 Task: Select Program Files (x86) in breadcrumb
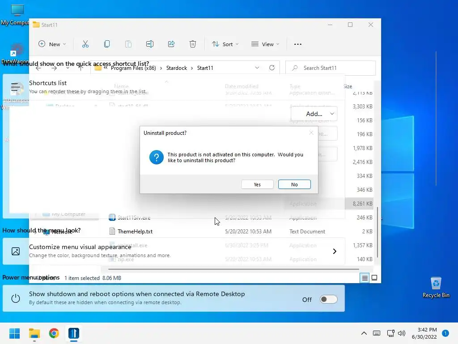[x=133, y=68]
